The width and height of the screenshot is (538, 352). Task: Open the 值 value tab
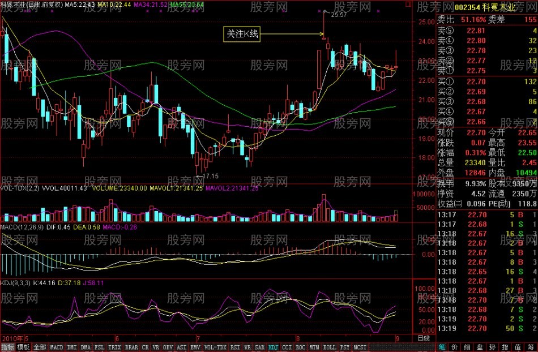point(518,347)
